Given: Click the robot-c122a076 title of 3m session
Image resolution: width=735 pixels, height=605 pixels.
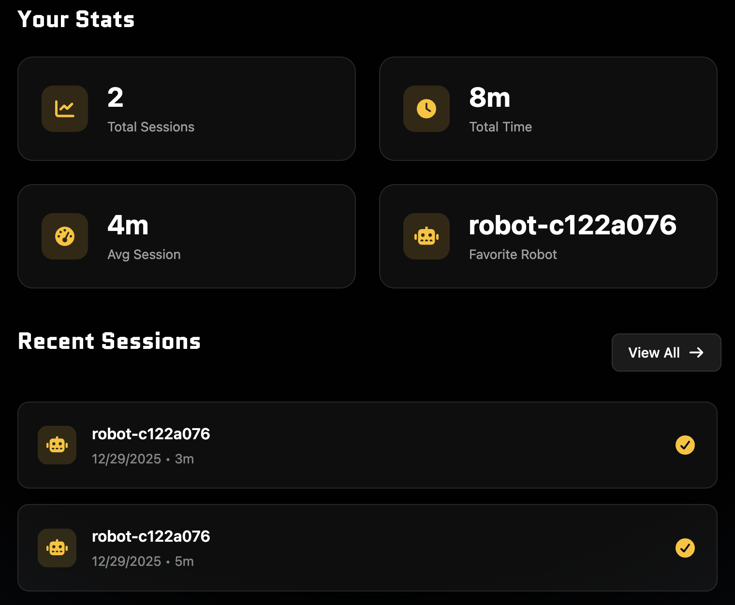Looking at the screenshot, I should (151, 434).
